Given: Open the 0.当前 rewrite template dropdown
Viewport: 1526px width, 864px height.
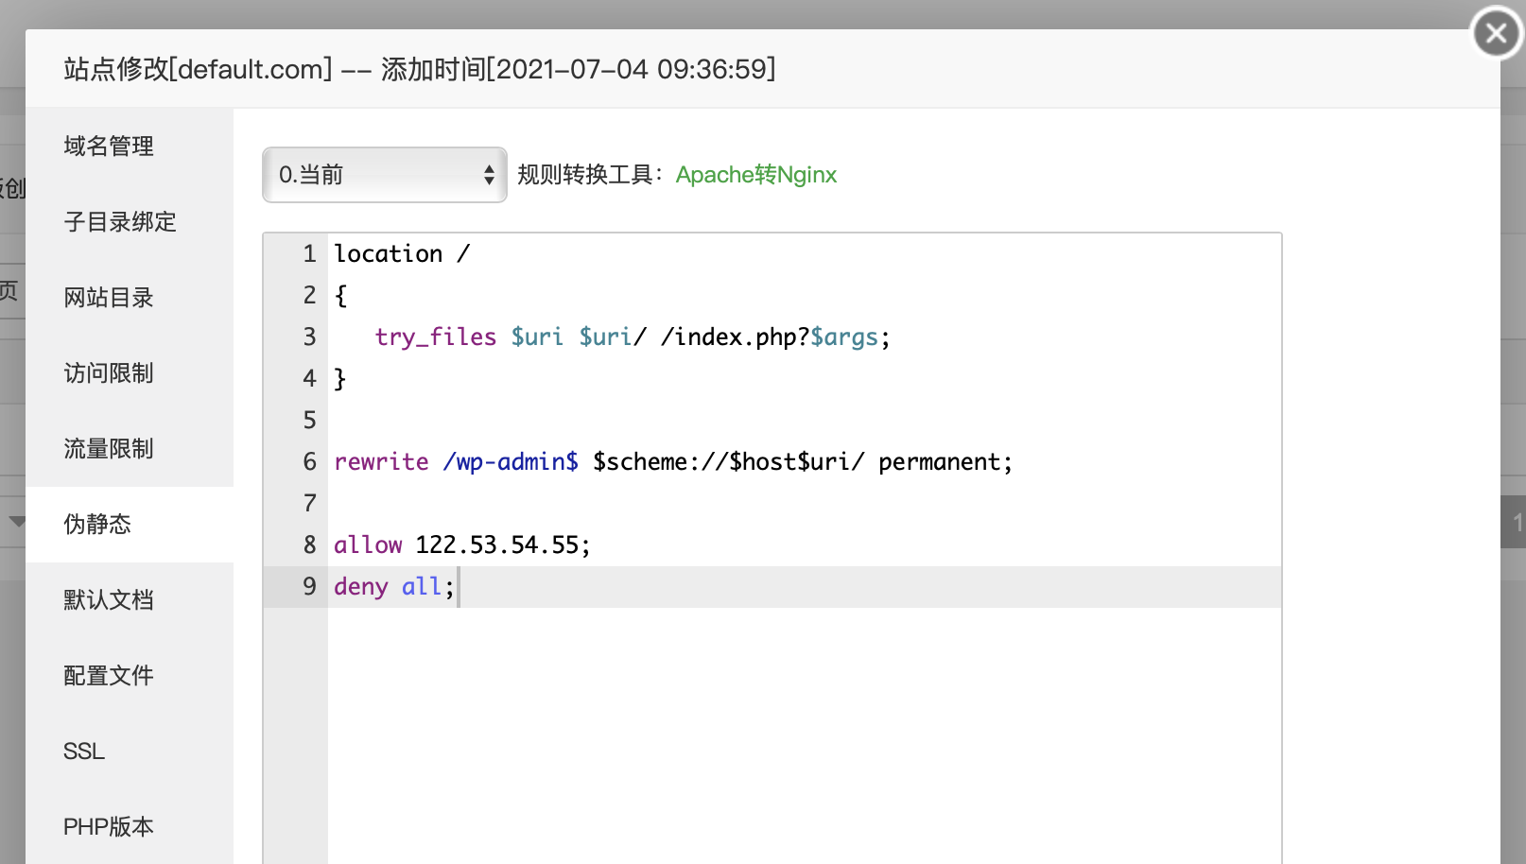Looking at the screenshot, I should [x=385, y=175].
